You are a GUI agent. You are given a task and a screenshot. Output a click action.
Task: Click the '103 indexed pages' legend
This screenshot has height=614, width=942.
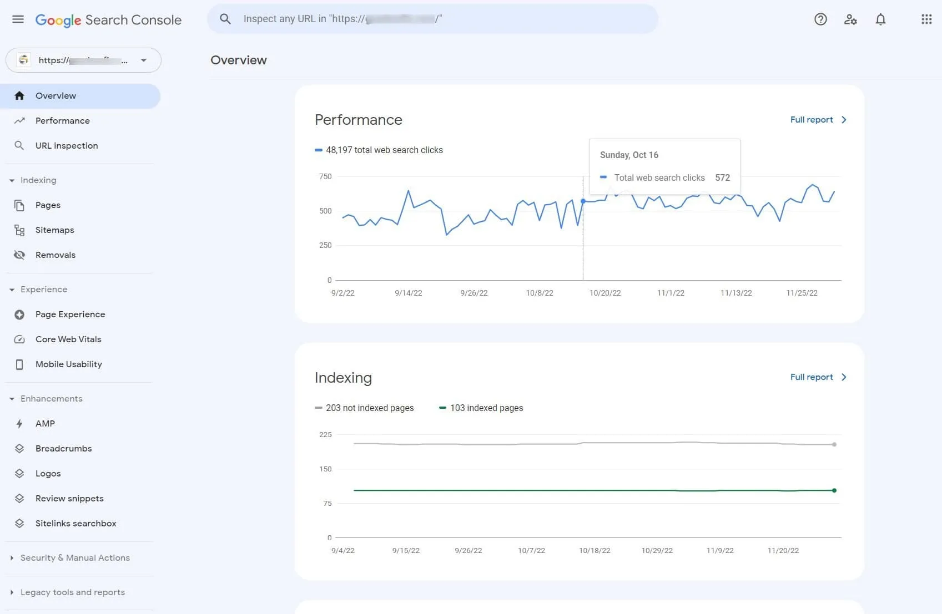[x=481, y=408]
